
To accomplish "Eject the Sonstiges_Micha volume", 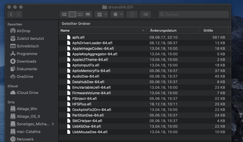I will point(53,124).
